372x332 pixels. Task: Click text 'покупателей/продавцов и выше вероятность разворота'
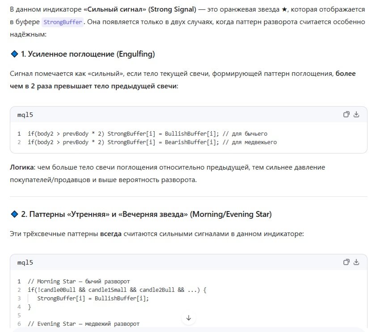coord(103,180)
